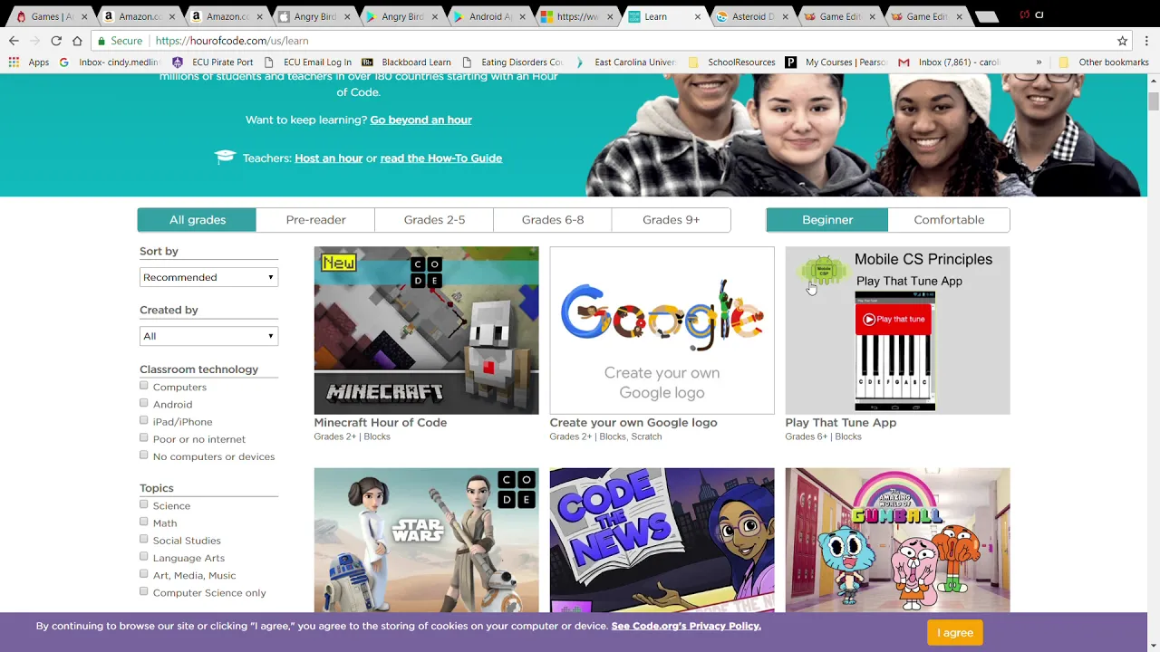Open the Minecraft activity thumbnail
Image resolution: width=1160 pixels, height=652 pixels.
pyautogui.click(x=426, y=331)
